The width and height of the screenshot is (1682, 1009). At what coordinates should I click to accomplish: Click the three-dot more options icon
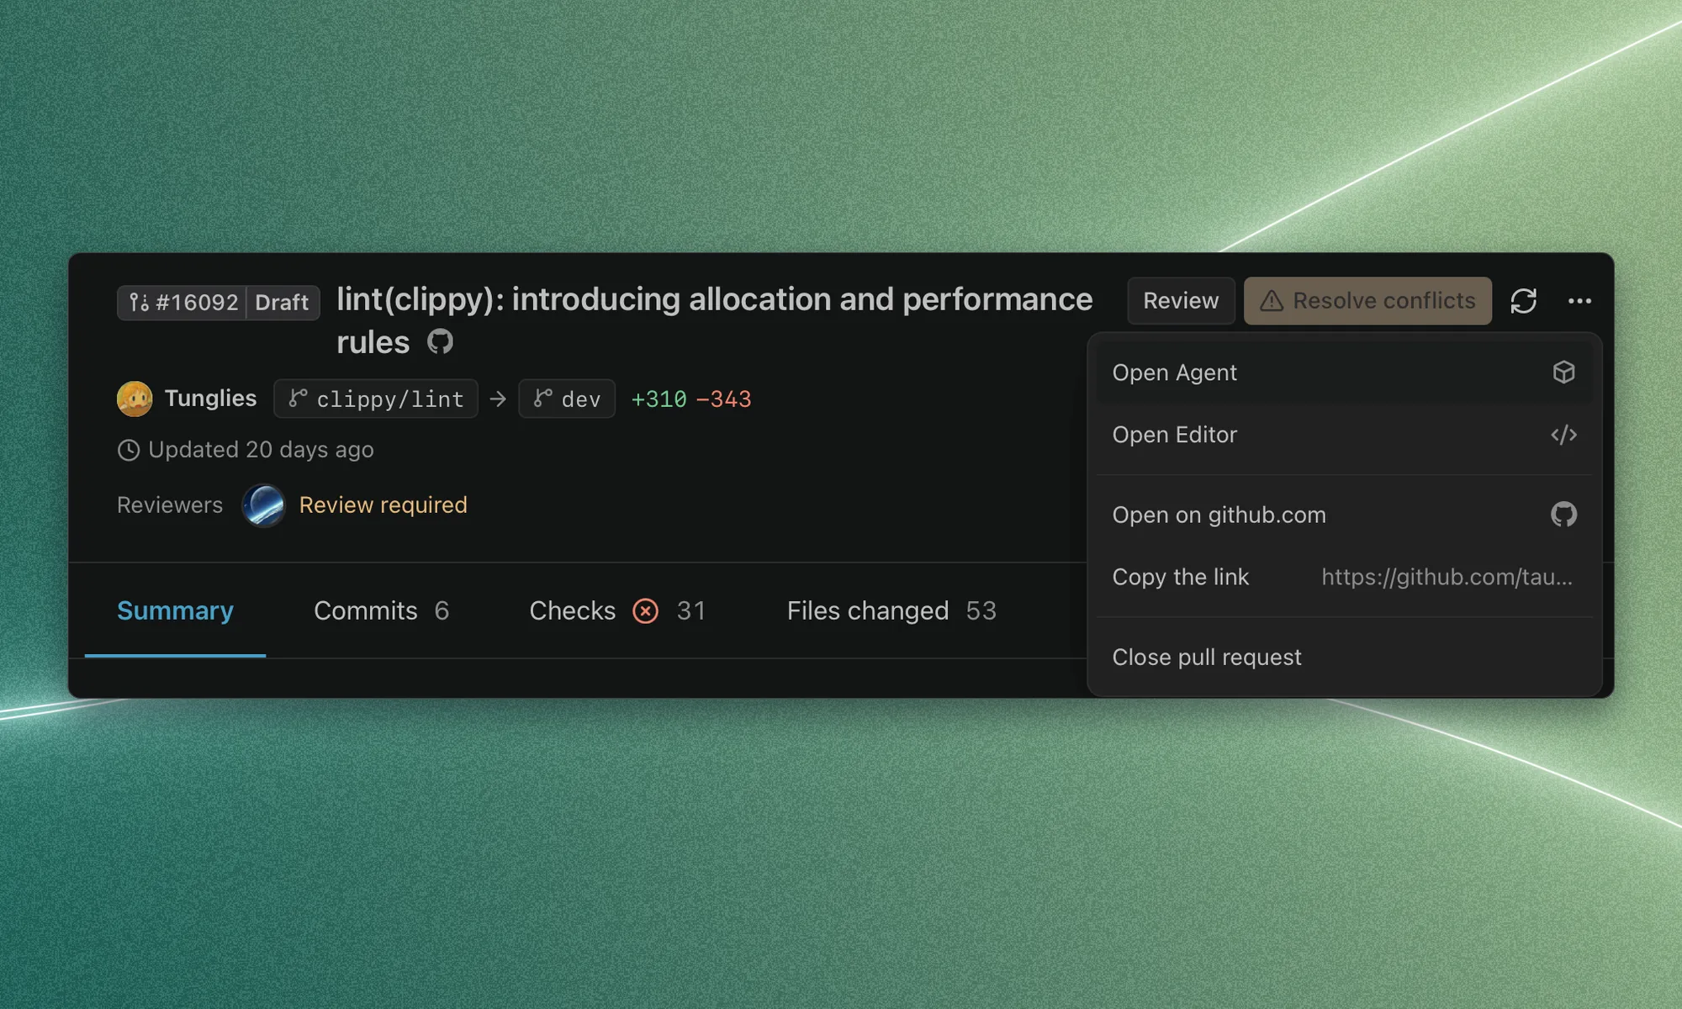1579,301
